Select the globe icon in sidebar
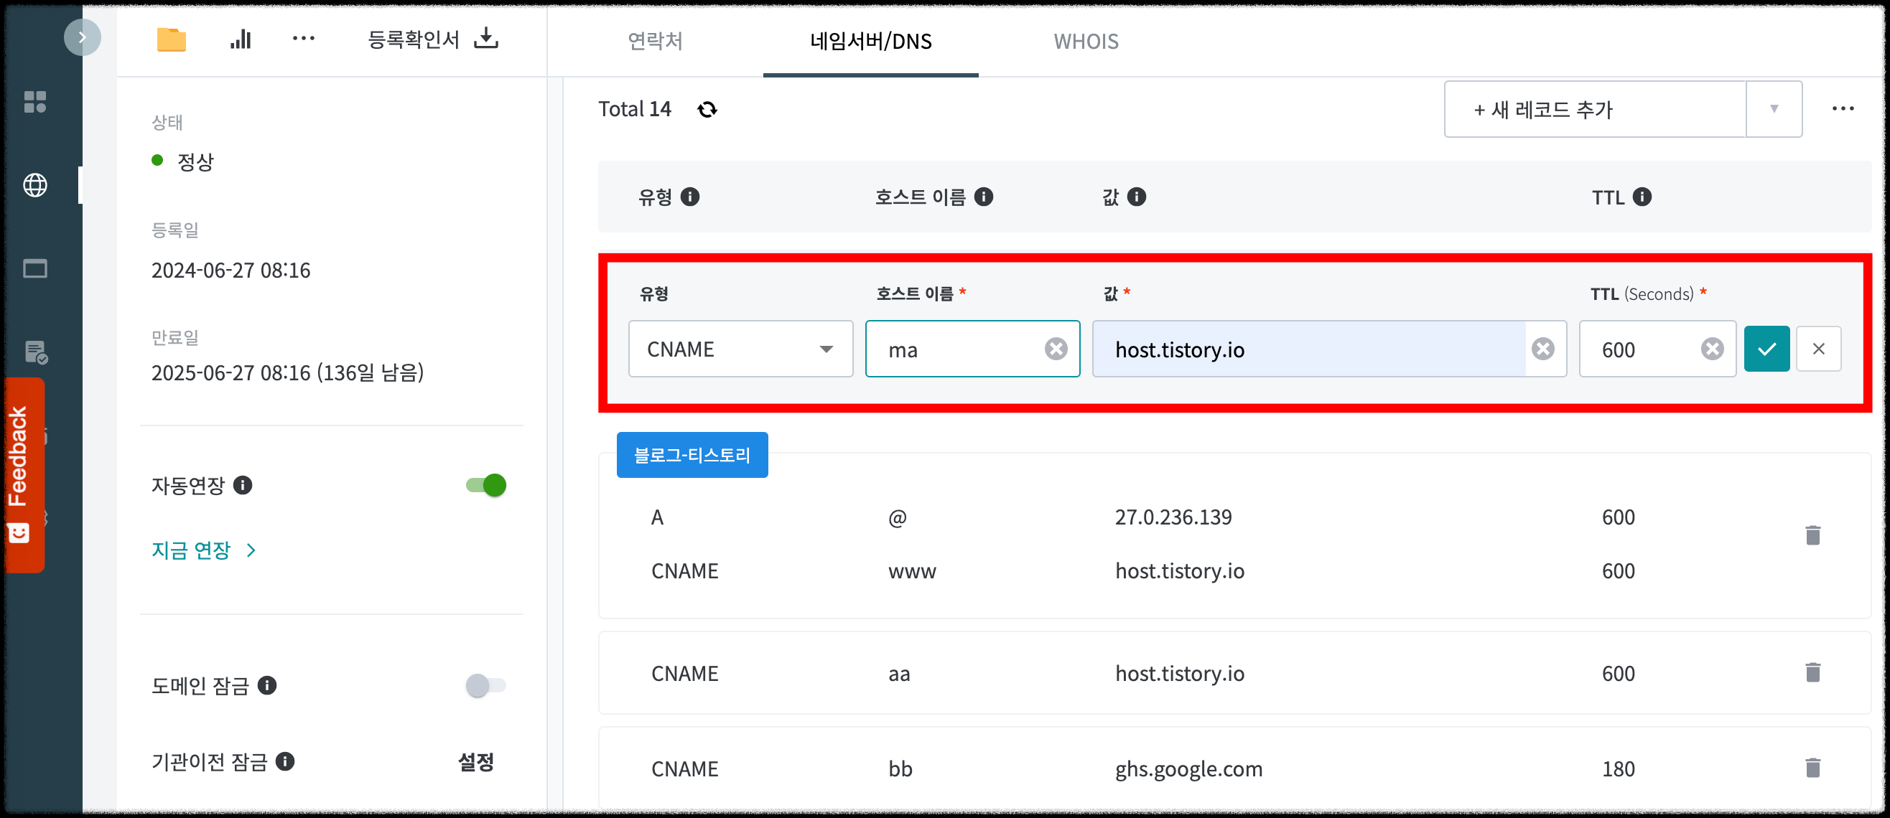 (34, 185)
